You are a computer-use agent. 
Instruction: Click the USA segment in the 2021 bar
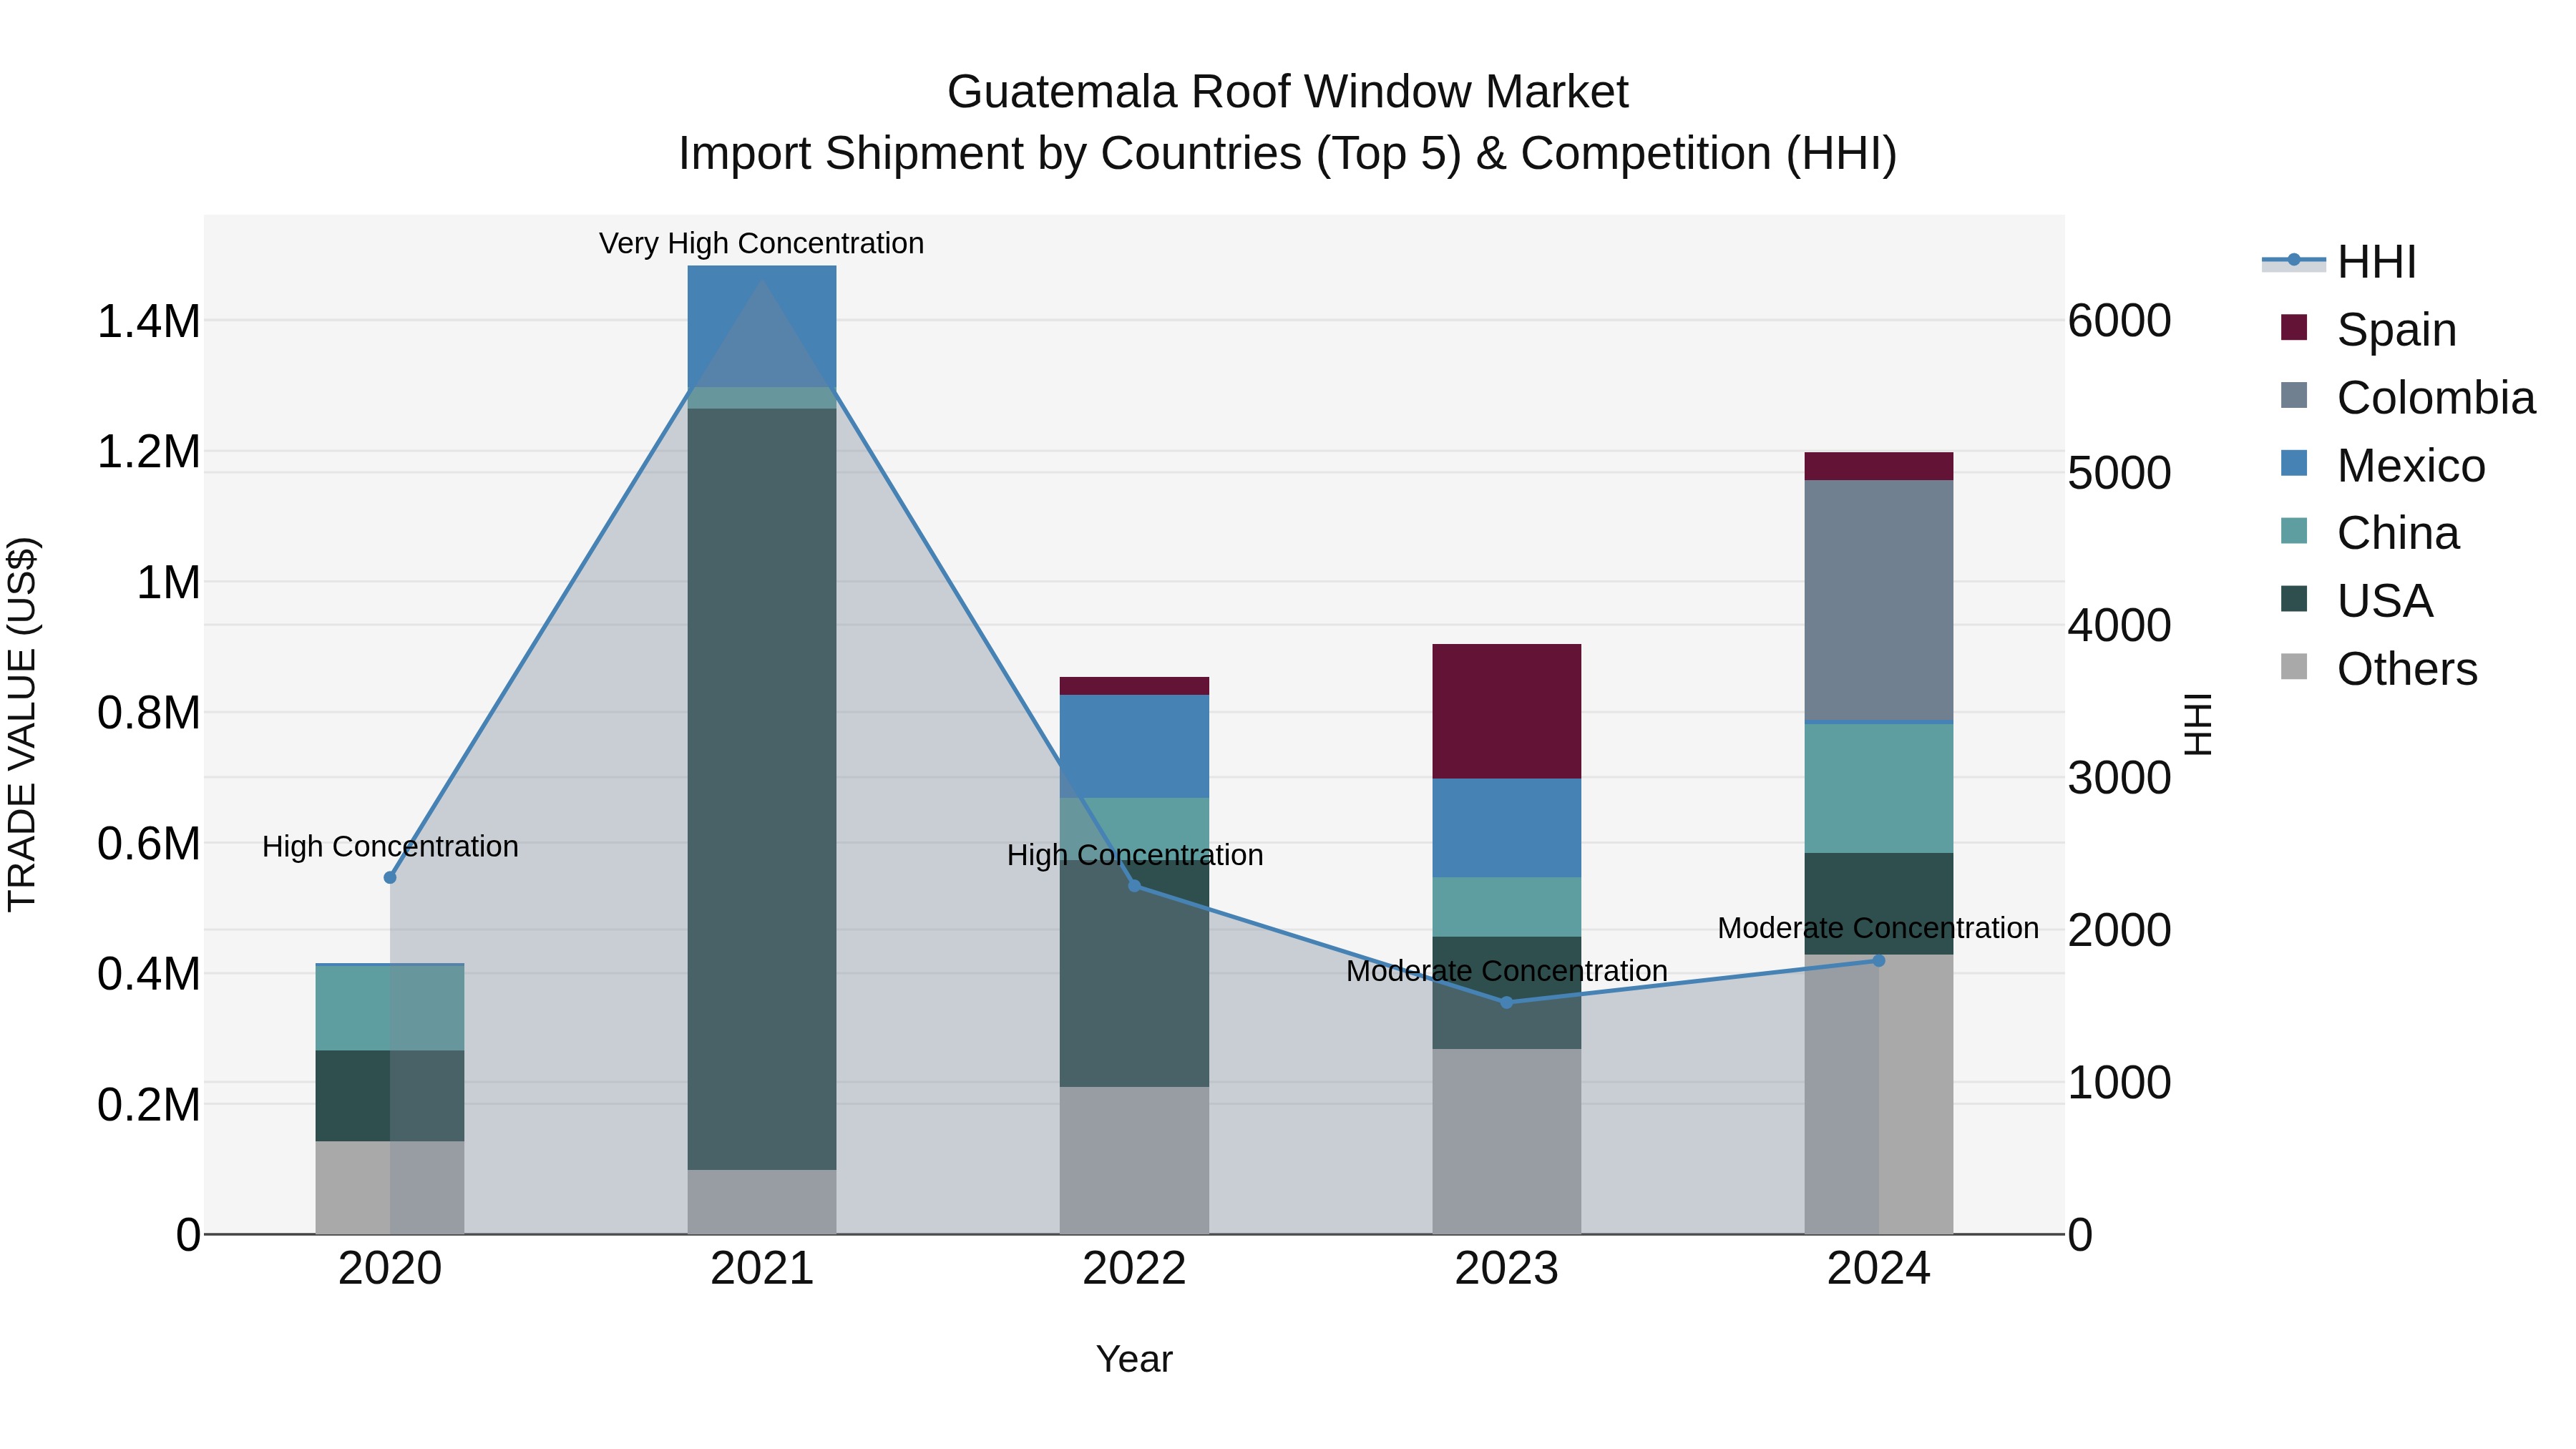pyautogui.click(x=762, y=789)
